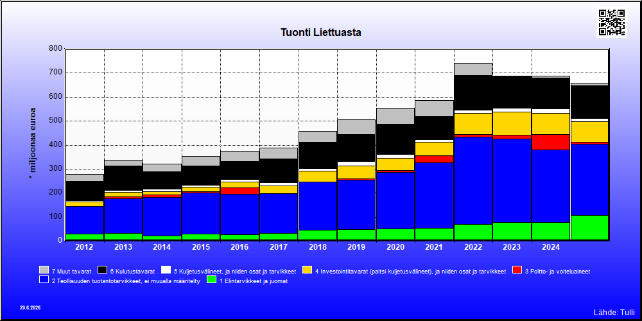642x321 pixels.
Task: Click the legend text '7 Muut tavarat'
Action: point(72,271)
